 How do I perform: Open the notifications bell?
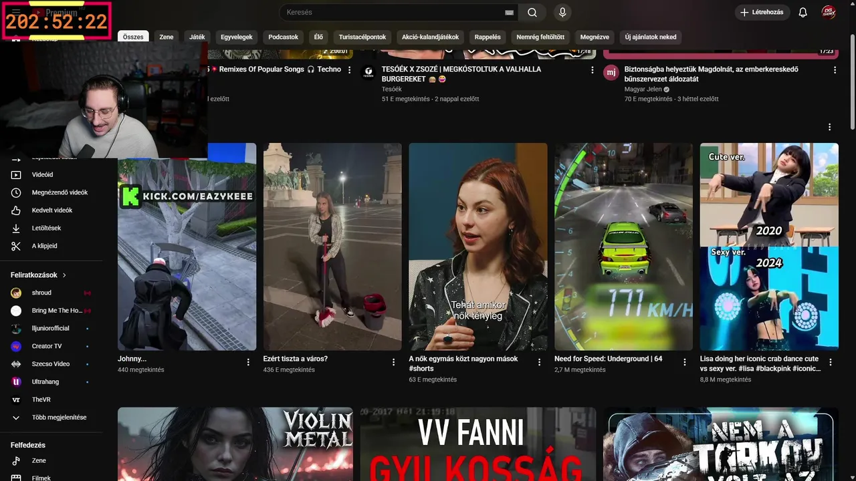coord(803,12)
